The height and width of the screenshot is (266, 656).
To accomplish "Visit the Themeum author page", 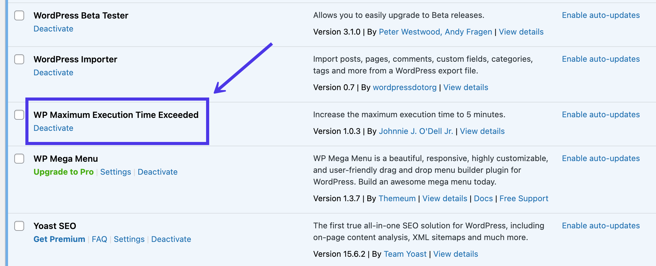I will tap(397, 198).
